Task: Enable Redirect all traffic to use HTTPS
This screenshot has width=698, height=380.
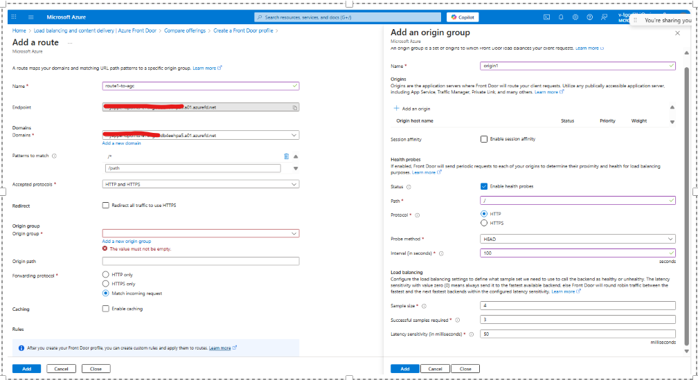Action: pyautogui.click(x=105, y=205)
